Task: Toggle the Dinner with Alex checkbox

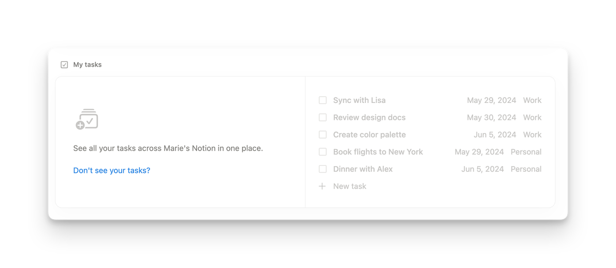Action: click(x=322, y=169)
